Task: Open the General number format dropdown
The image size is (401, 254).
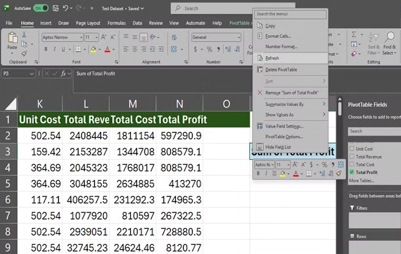Action: (x=239, y=38)
